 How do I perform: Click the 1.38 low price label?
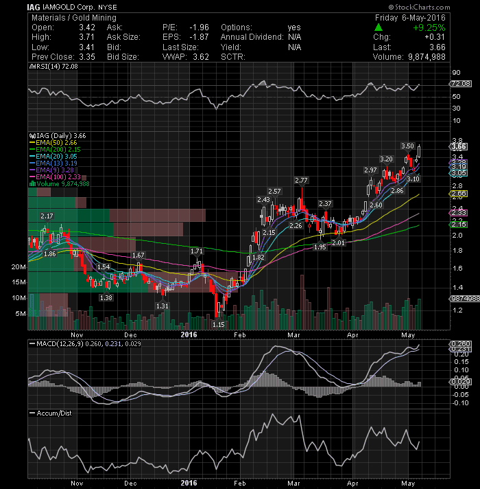106,297
